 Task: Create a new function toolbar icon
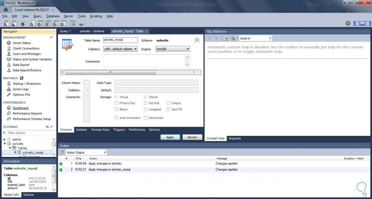tap(64, 23)
